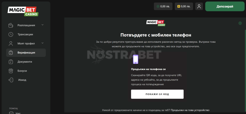Click the Потвърдете с мобилен телефон heading

156,35
